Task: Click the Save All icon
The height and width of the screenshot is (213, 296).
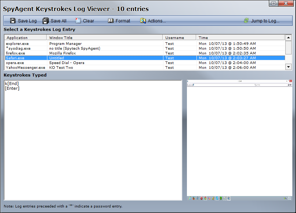Action: [46, 21]
